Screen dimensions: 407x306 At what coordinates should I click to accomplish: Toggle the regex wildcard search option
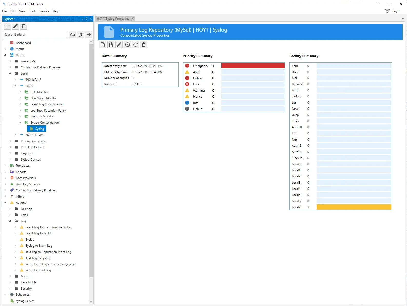click(x=81, y=34)
